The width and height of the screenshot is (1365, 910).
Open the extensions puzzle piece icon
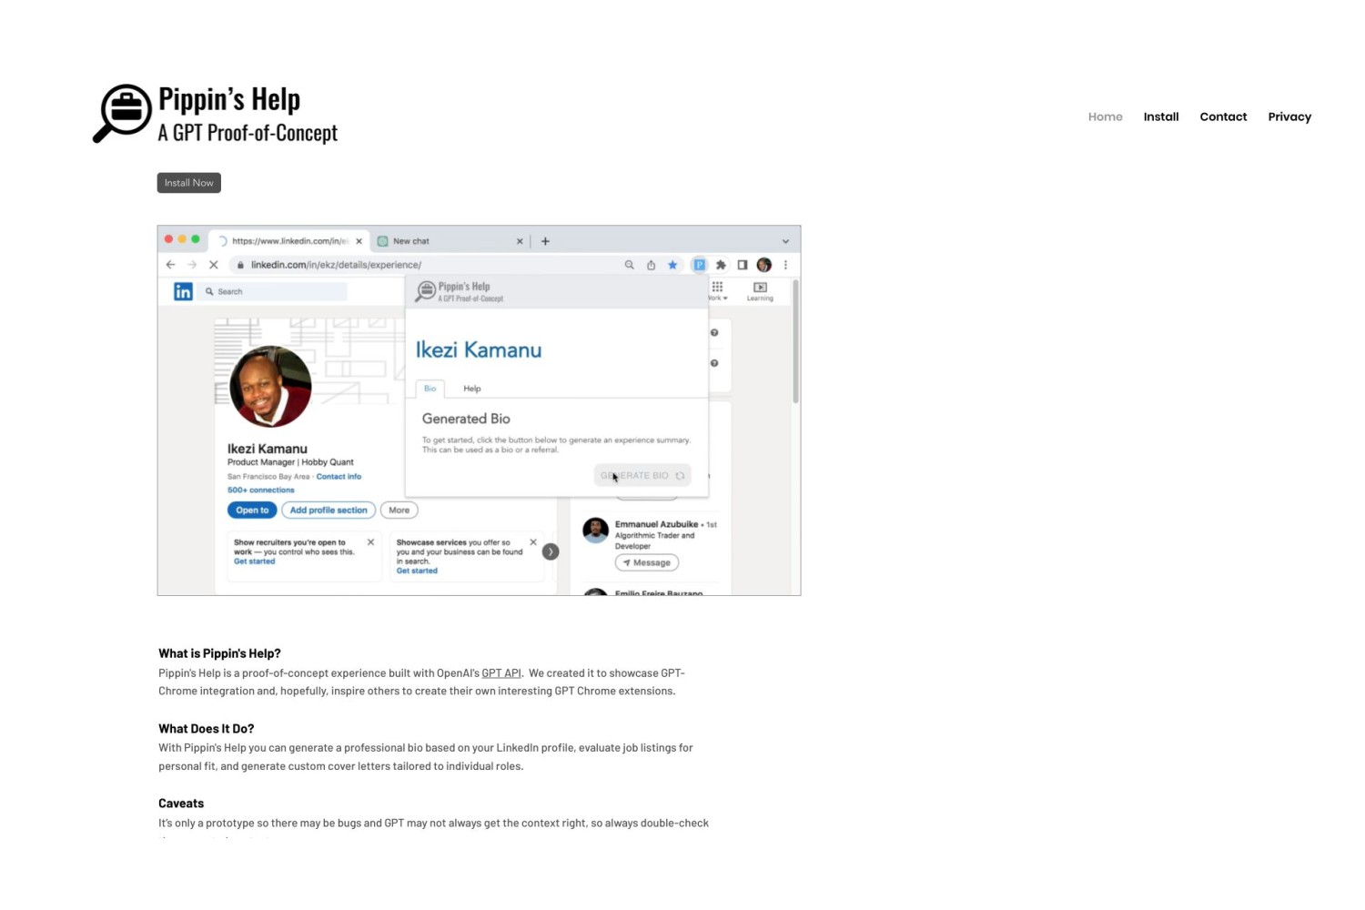721,265
